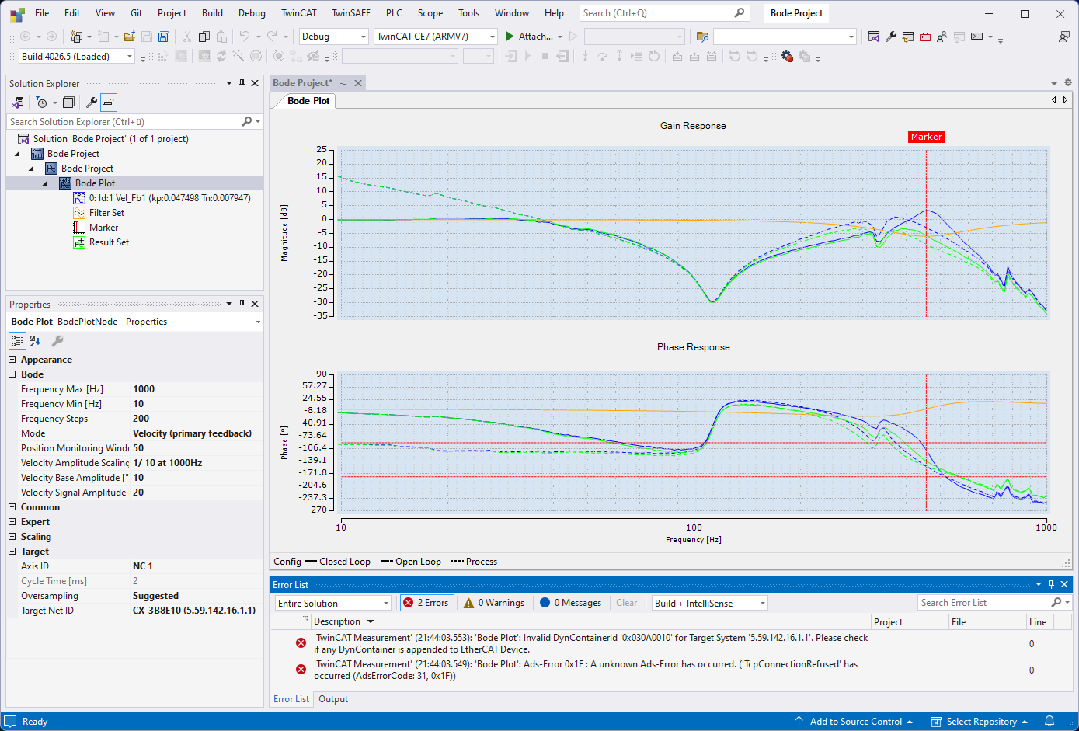Click Switch Views icon in Solution Explorer
The width and height of the screenshot is (1079, 731).
(18, 103)
